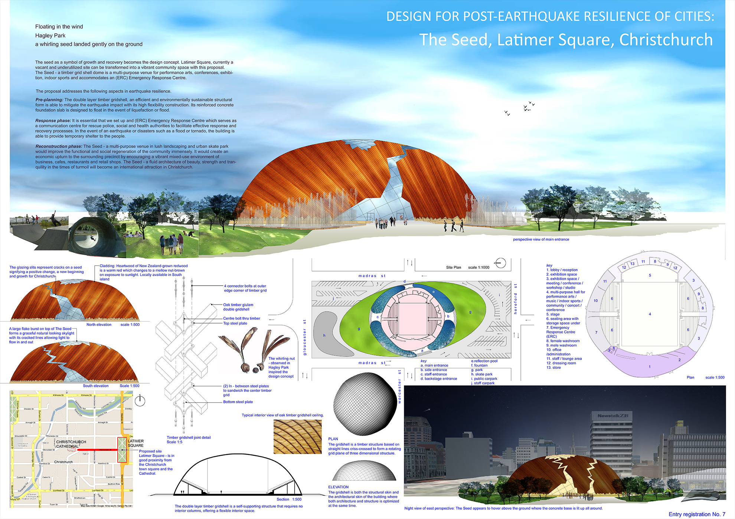
Task: Click 'Timber gridshell joint detail' caption
Action: click(189, 438)
